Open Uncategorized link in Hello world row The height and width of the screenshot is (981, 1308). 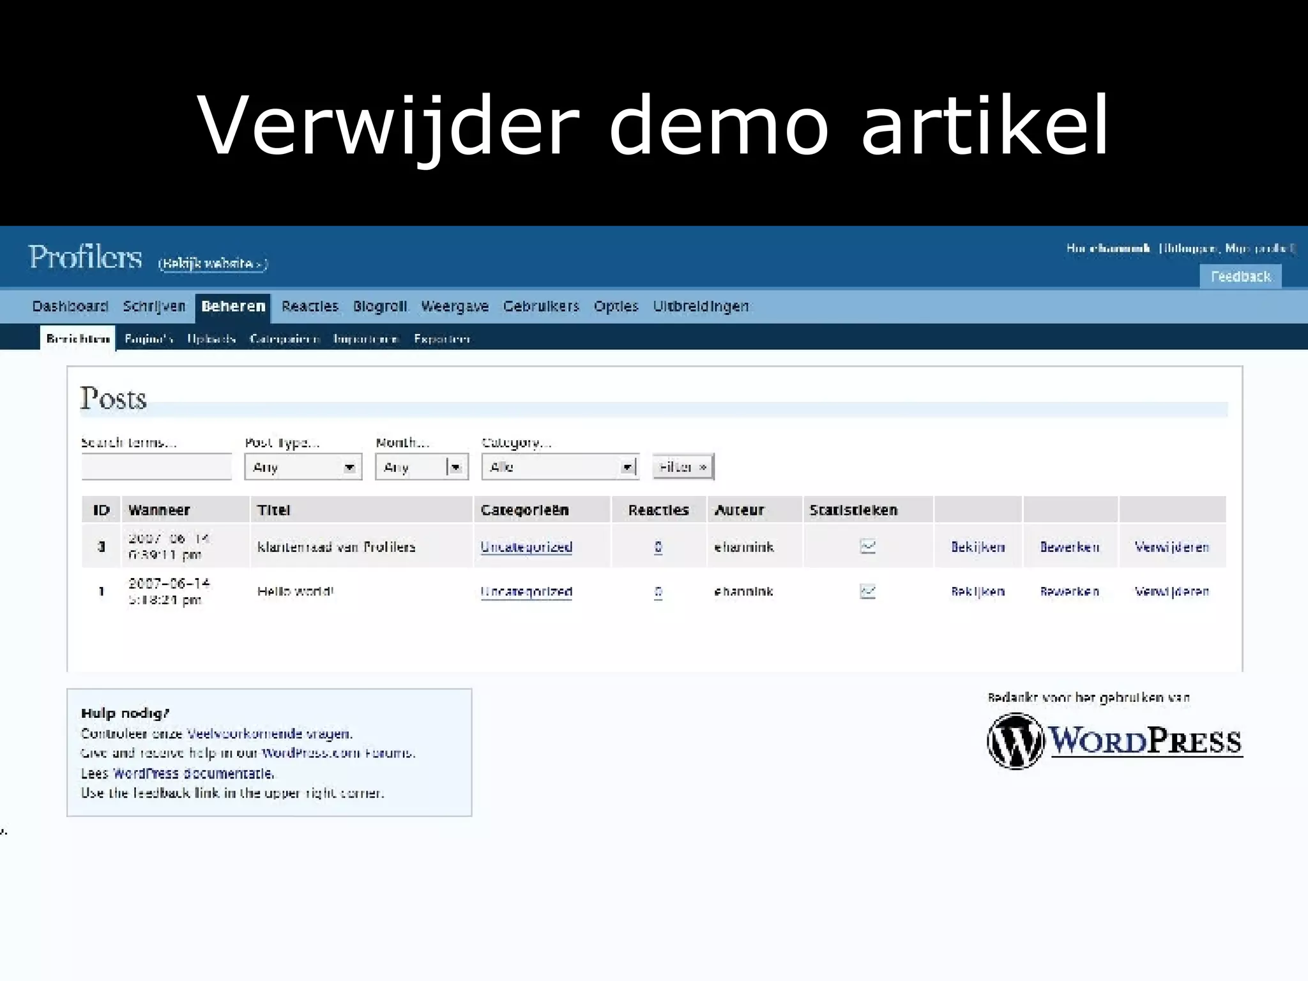pyautogui.click(x=526, y=591)
